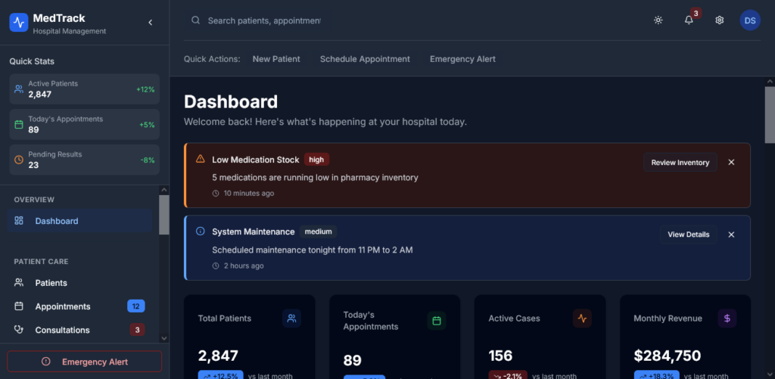Click the Active Cases pulse icon
Viewport: 775px width, 379px height.
pyautogui.click(x=582, y=319)
